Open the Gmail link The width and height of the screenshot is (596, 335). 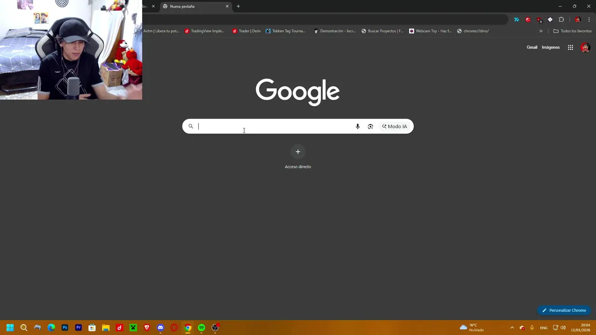(x=532, y=47)
